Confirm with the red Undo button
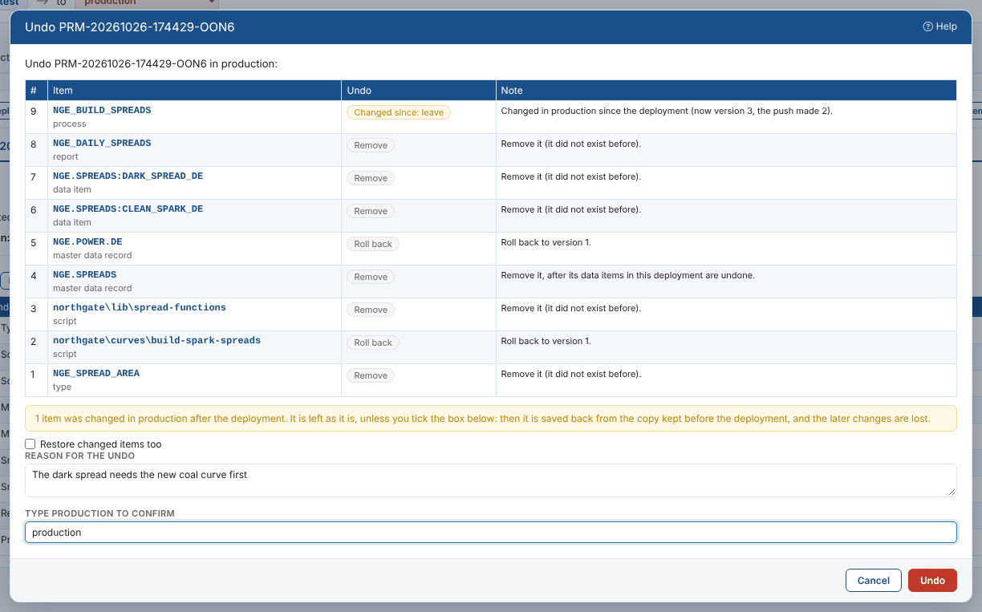982x612 pixels. tap(932, 580)
